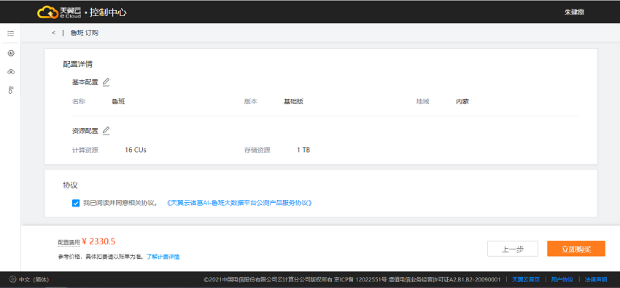Change language from 中文（简体）
620x288 pixels.
(34, 280)
